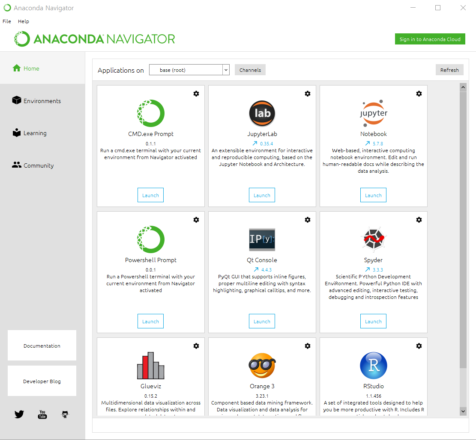Click the Refresh button
The height and width of the screenshot is (440, 476).
[x=449, y=70]
